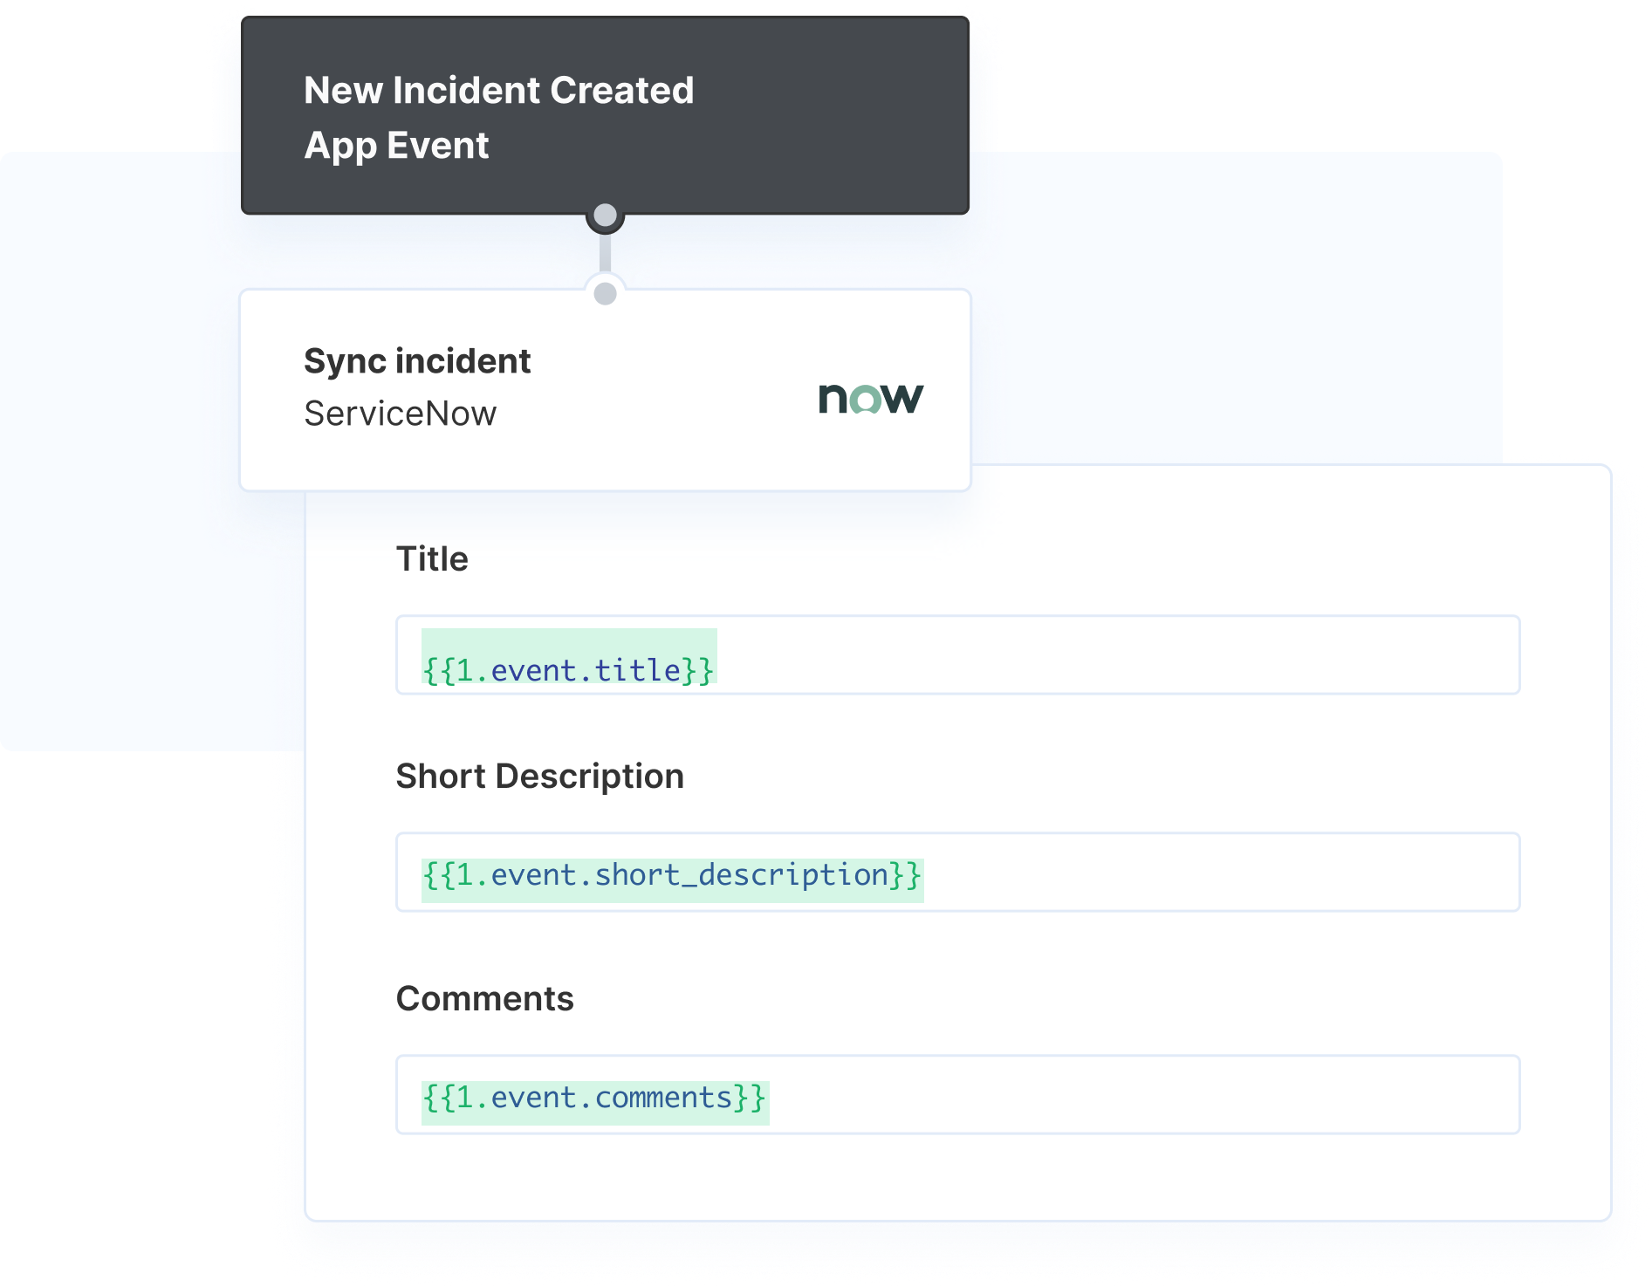Click the connection line between the nodes
Viewport: 1652px width, 1287px height.
coord(604,255)
